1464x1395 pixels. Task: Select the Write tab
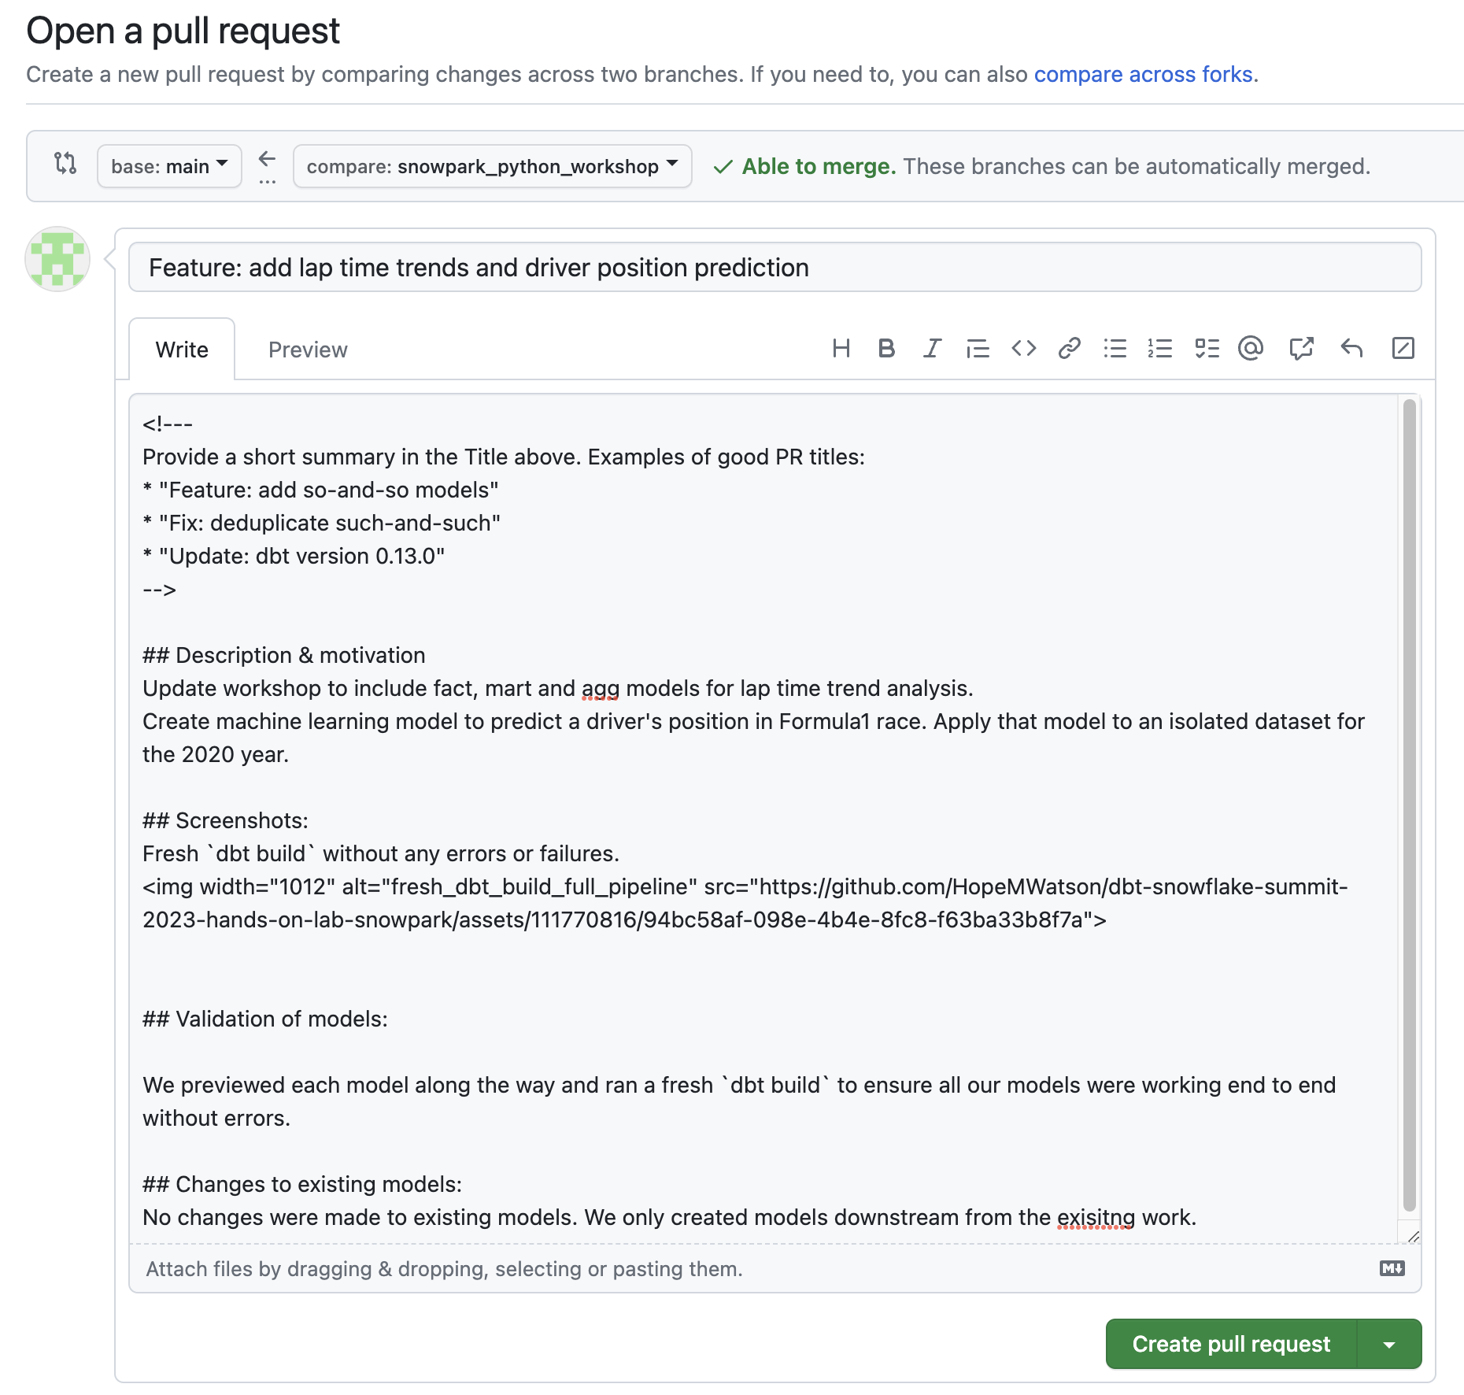[181, 349]
